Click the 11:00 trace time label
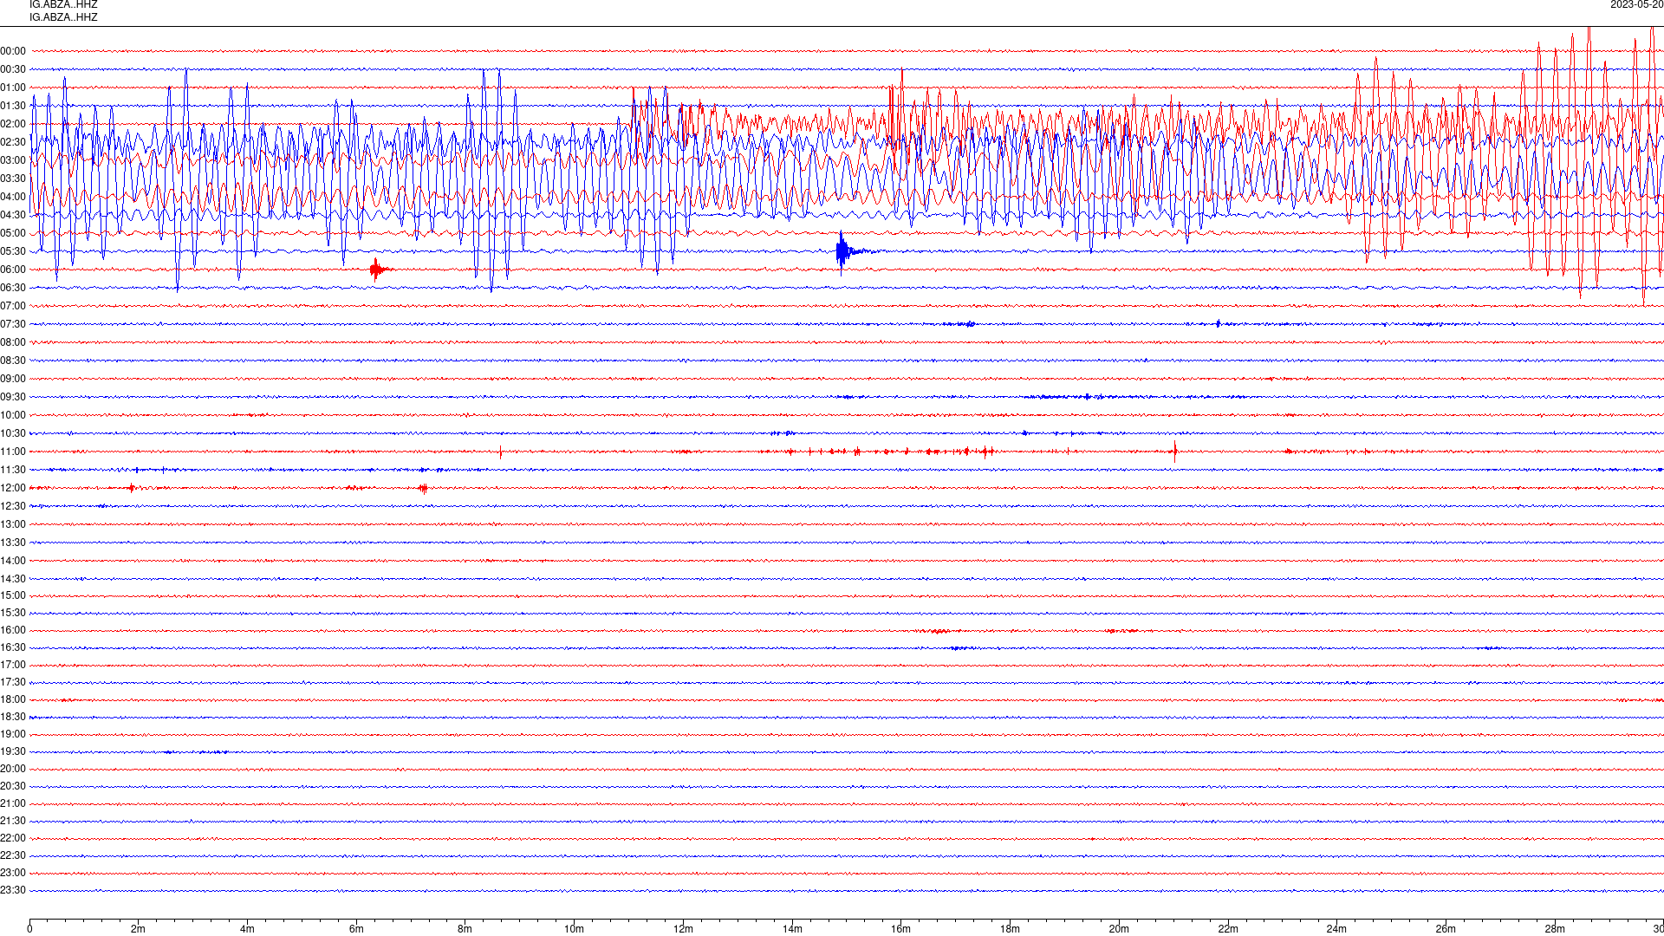Image resolution: width=1664 pixels, height=936 pixels. 13,452
